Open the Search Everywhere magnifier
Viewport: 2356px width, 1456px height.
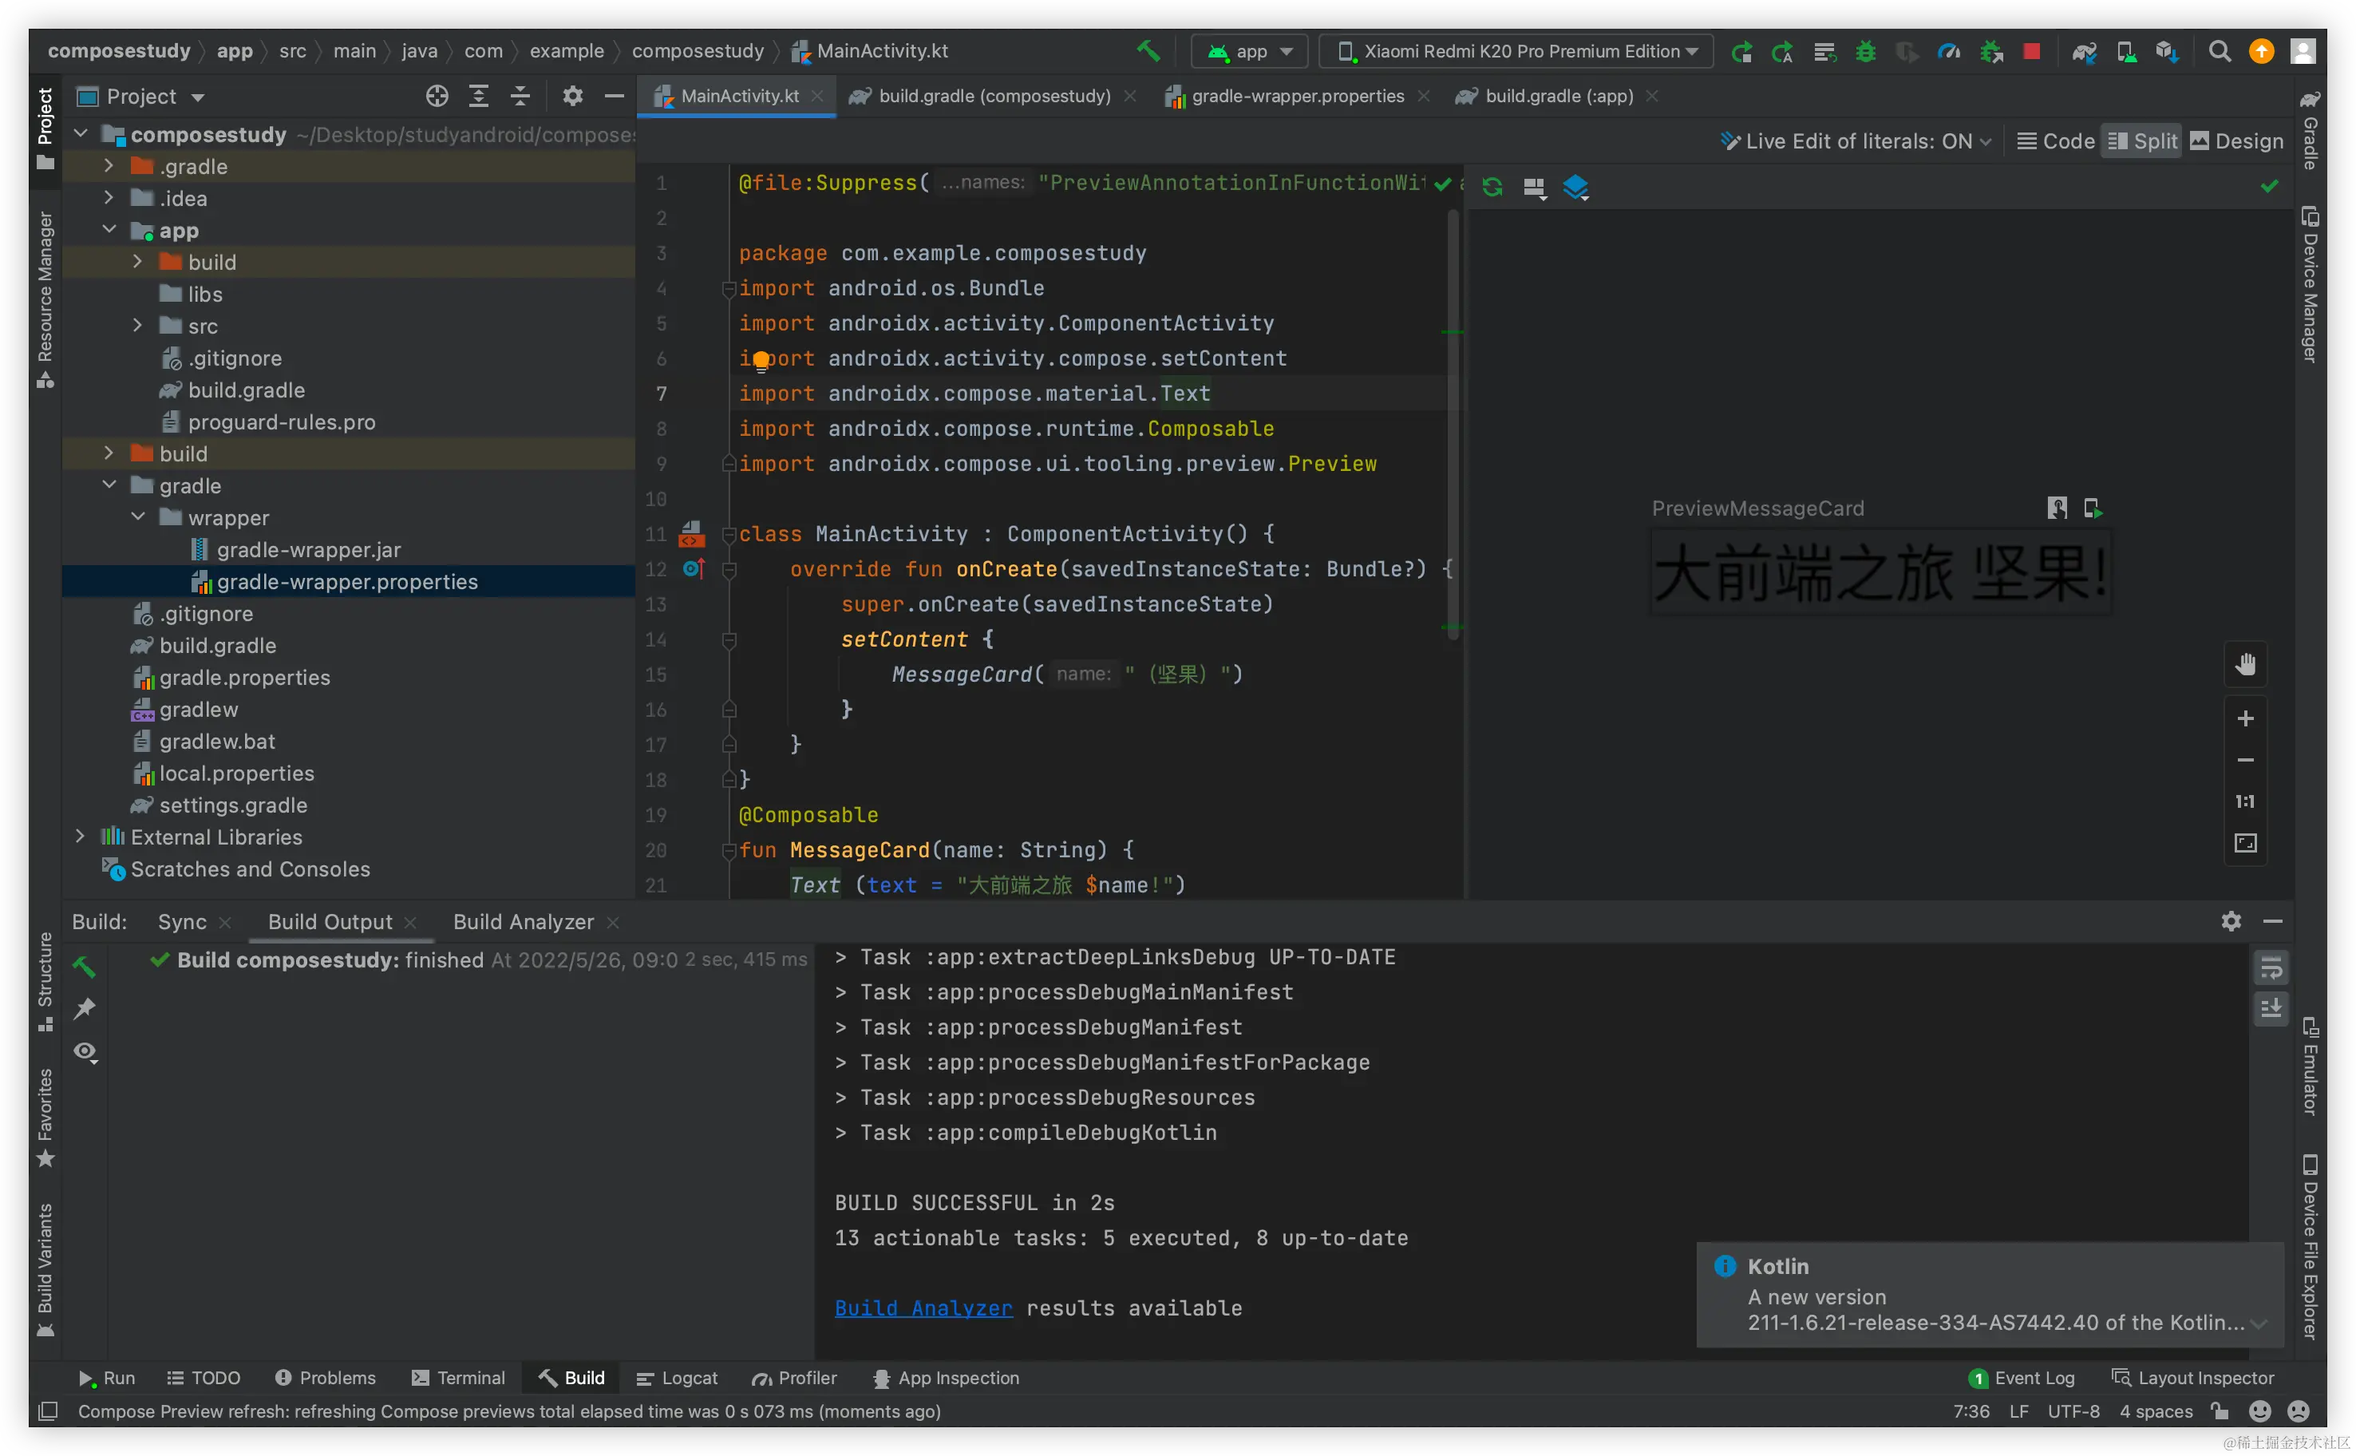tap(2220, 51)
